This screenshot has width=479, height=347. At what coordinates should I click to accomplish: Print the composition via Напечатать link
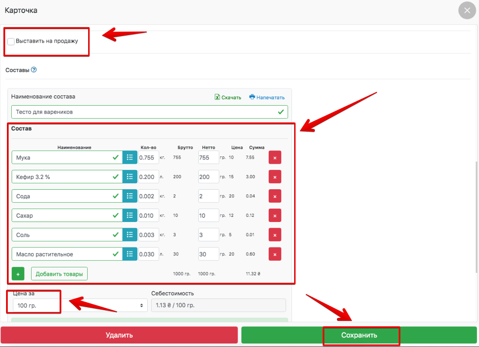pyautogui.click(x=267, y=97)
